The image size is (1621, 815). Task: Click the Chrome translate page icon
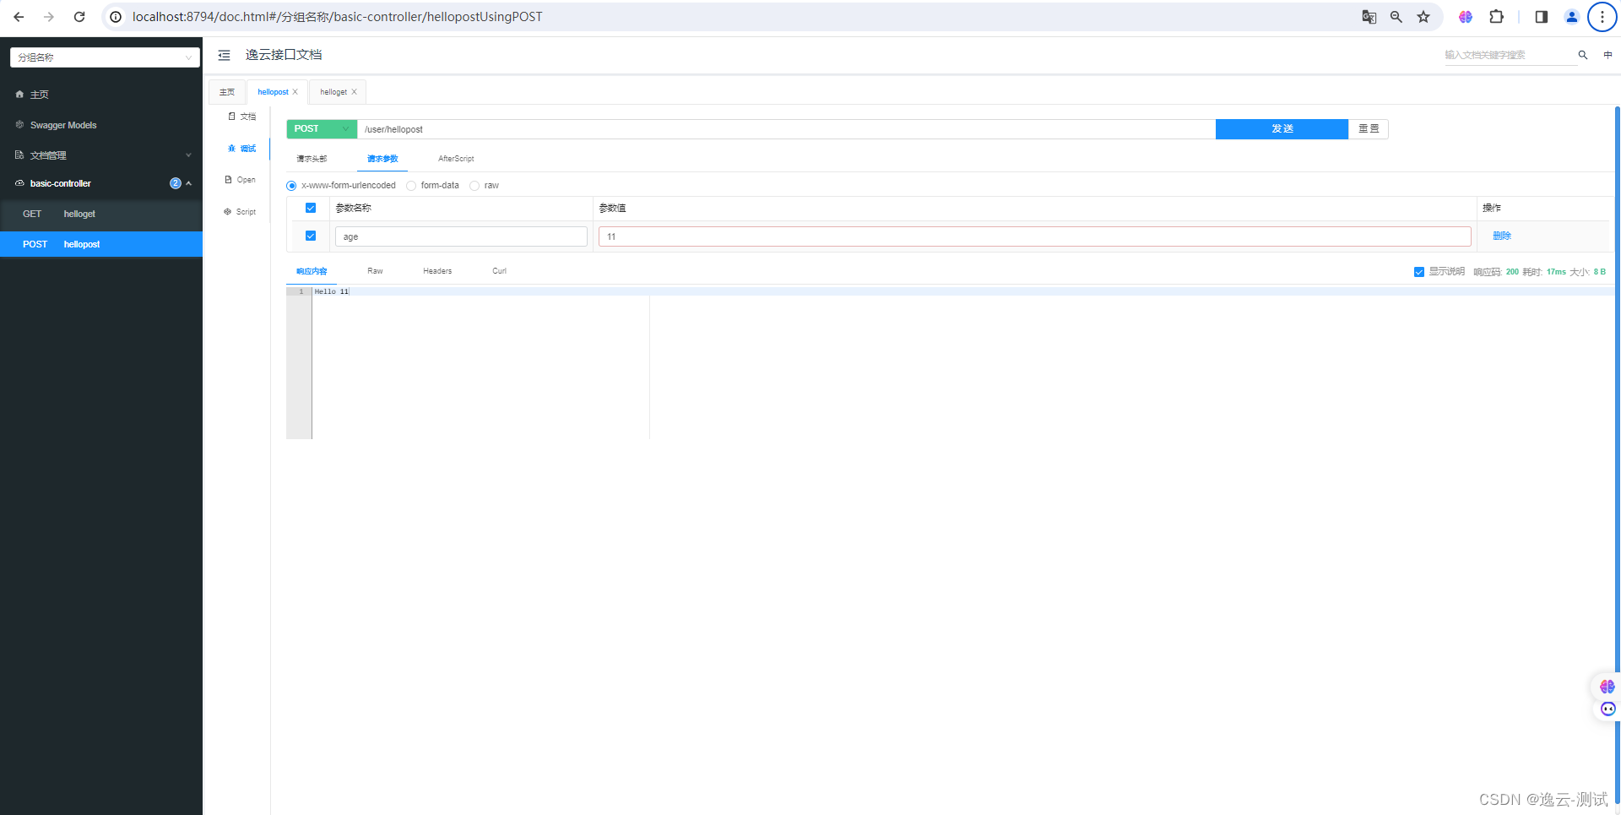(x=1369, y=16)
